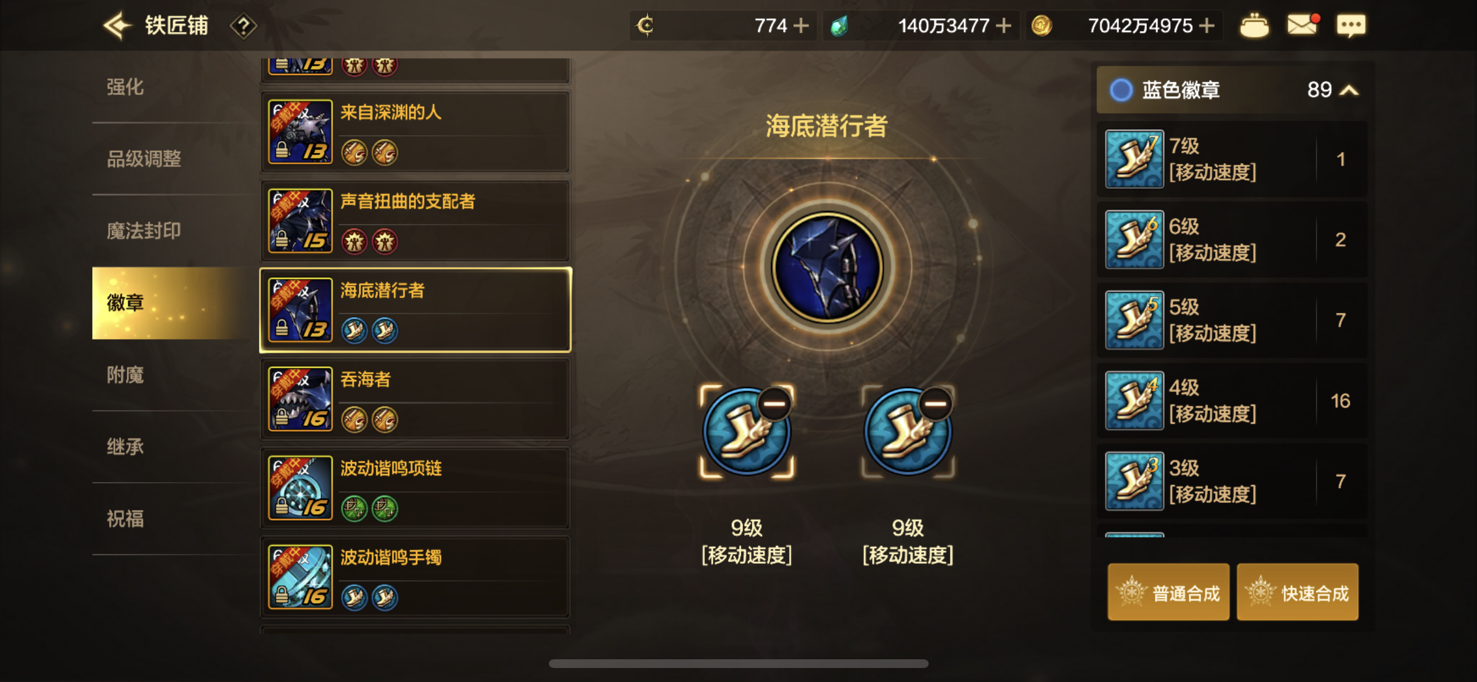The height and width of the screenshot is (682, 1477).
Task: Open the purse bag icon
Action: pos(1254,26)
